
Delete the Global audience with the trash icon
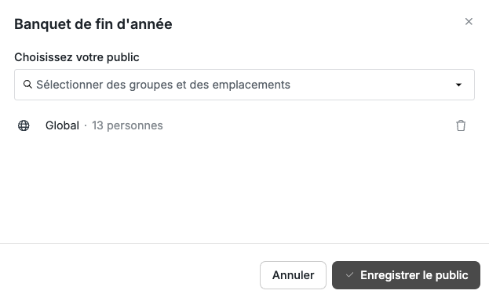pyautogui.click(x=461, y=125)
